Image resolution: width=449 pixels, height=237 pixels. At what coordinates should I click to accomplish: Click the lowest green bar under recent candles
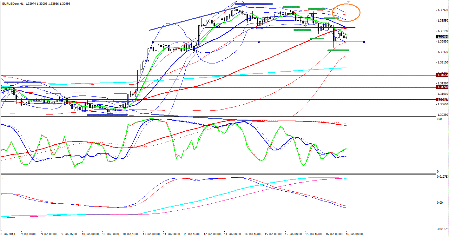(338, 50)
